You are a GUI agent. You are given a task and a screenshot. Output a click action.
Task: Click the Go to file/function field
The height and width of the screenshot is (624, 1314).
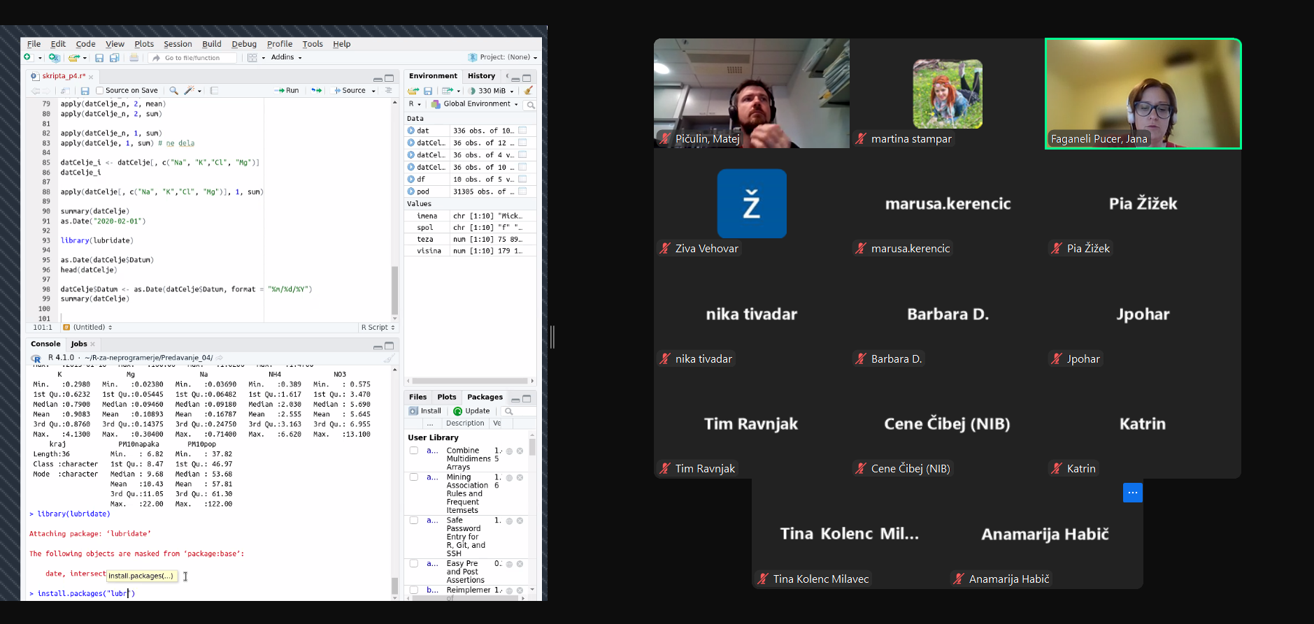[192, 58]
